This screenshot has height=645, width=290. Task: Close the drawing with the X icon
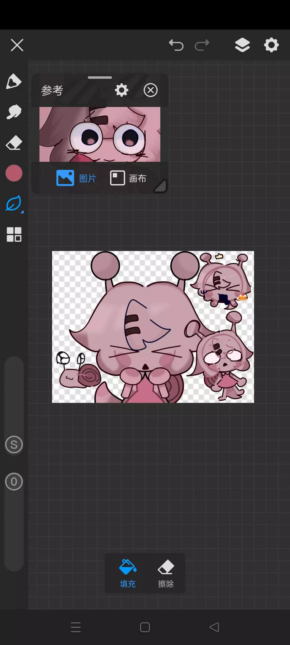17,45
